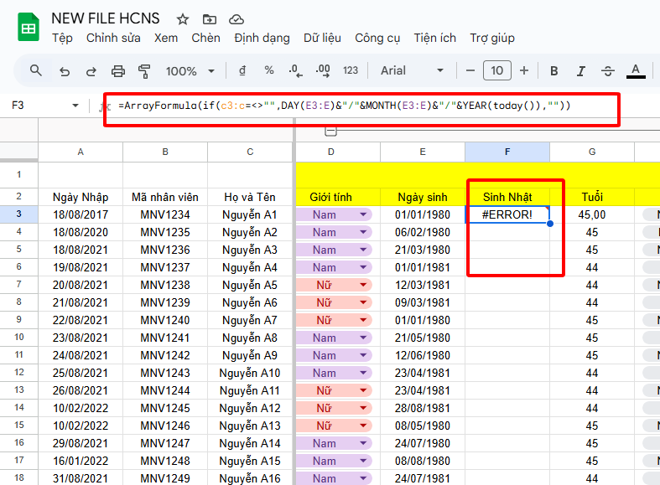View cloud save status icon
Image resolution: width=660 pixels, height=485 pixels.
click(236, 18)
